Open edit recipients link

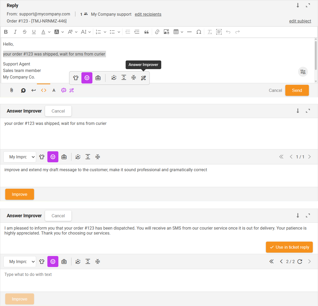[x=148, y=14]
